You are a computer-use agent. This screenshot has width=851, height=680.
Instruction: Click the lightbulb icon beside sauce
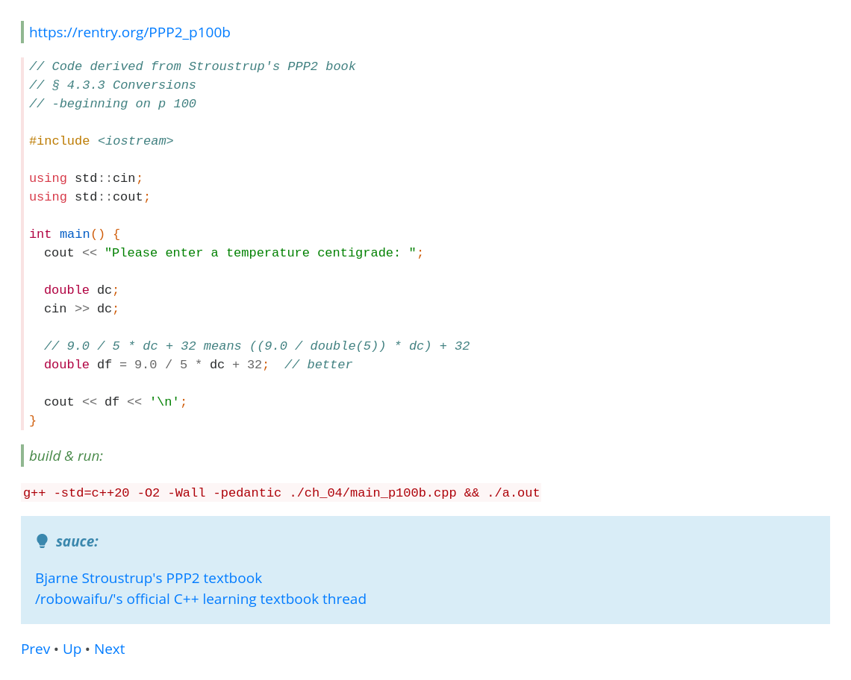(x=42, y=541)
